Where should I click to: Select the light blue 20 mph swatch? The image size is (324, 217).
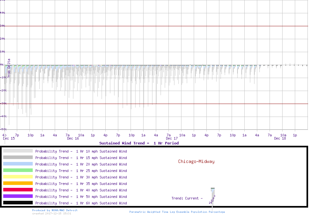18,164
